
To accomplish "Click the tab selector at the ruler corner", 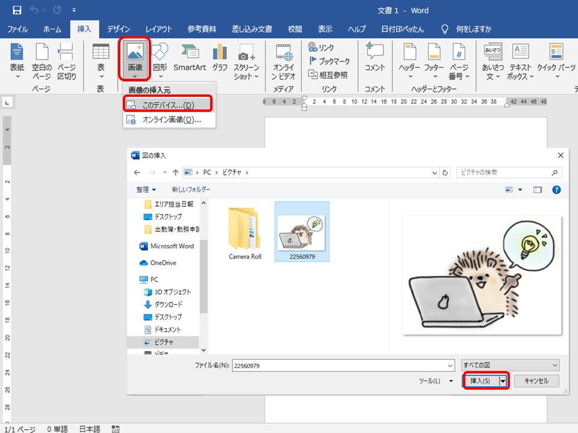I will click(x=7, y=102).
